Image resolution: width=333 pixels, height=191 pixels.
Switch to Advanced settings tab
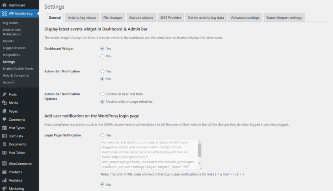click(x=245, y=17)
